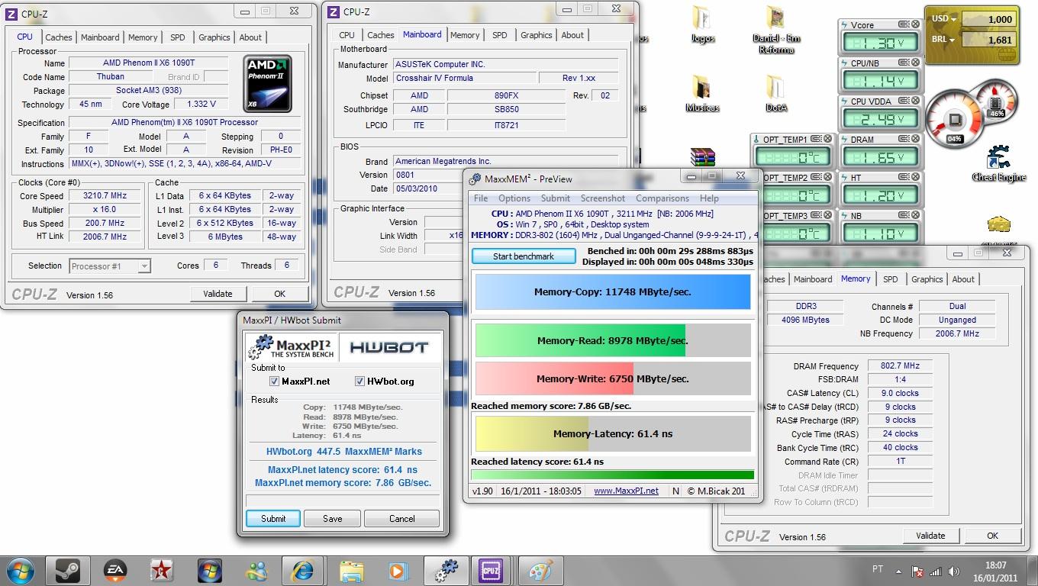
Task: Open the MaxxMEM Comparisons menu
Action: pos(662,198)
